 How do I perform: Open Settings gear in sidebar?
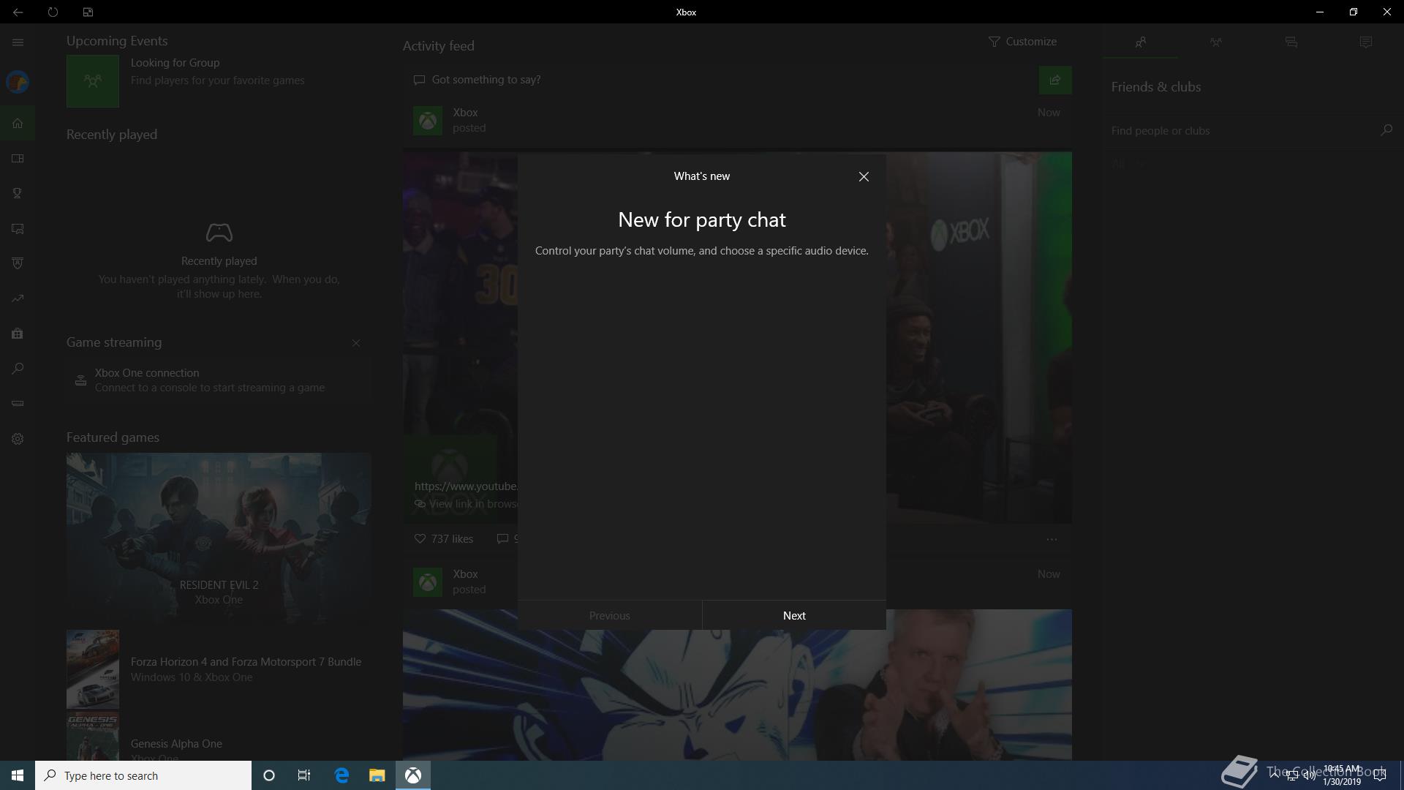click(18, 439)
